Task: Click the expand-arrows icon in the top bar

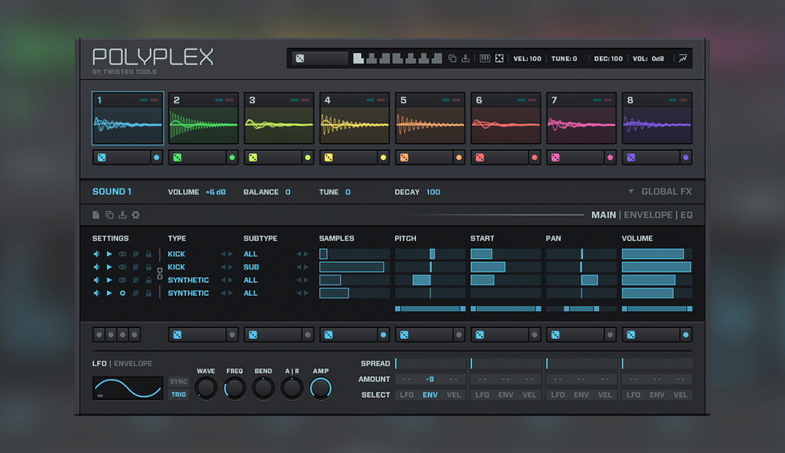Action: 499,59
